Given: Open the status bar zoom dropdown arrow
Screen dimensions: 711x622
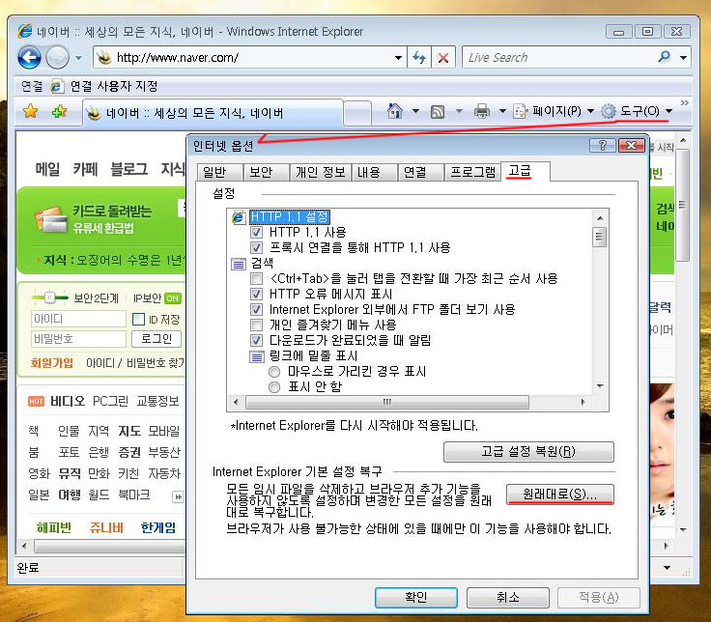Looking at the screenshot, I should click(667, 568).
